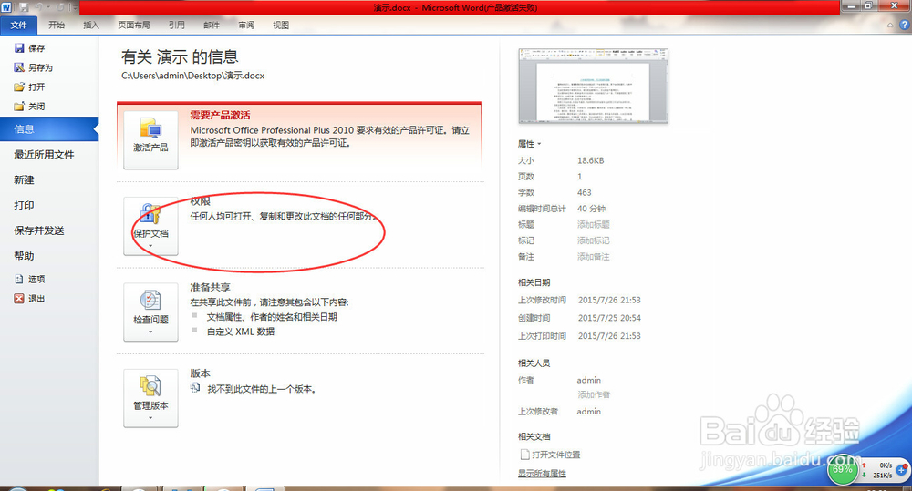The width and height of the screenshot is (912, 491).
Task: Switch to the Review (审阅) tab
Action: pyautogui.click(x=246, y=25)
